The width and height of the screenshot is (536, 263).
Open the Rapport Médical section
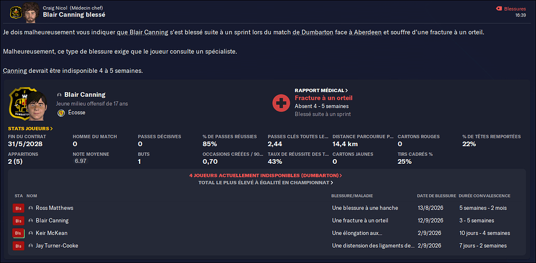point(322,90)
